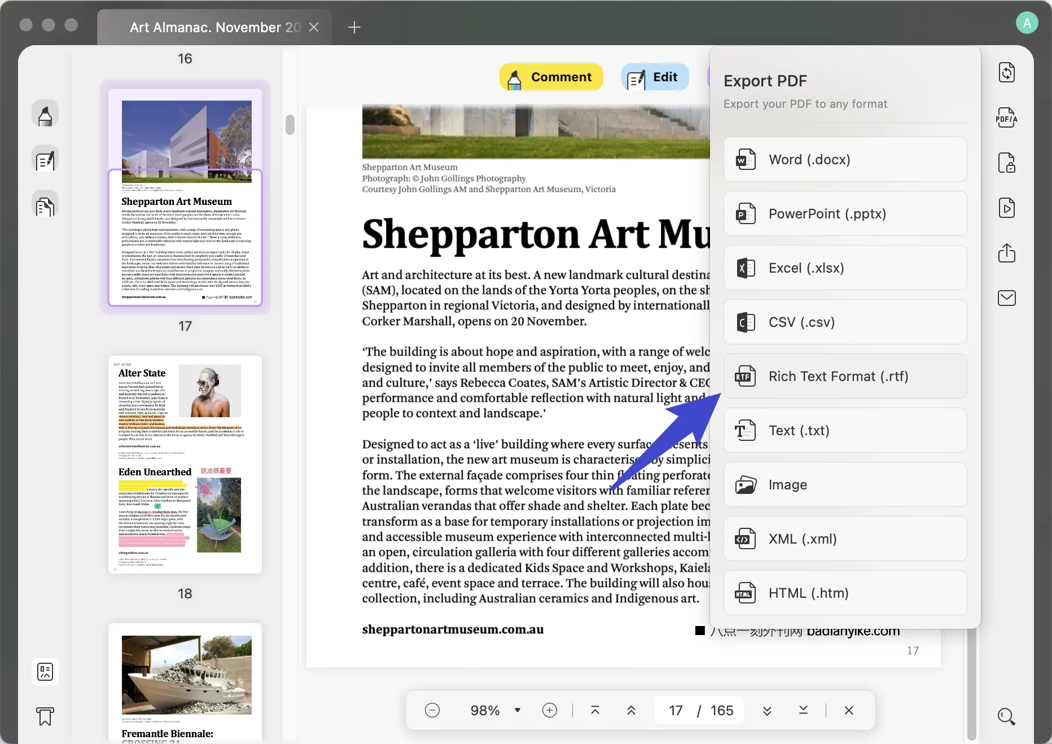Screen dimensions: 1052x744
Task: Click the document vertical scrollbar
Action: [x=971, y=683]
